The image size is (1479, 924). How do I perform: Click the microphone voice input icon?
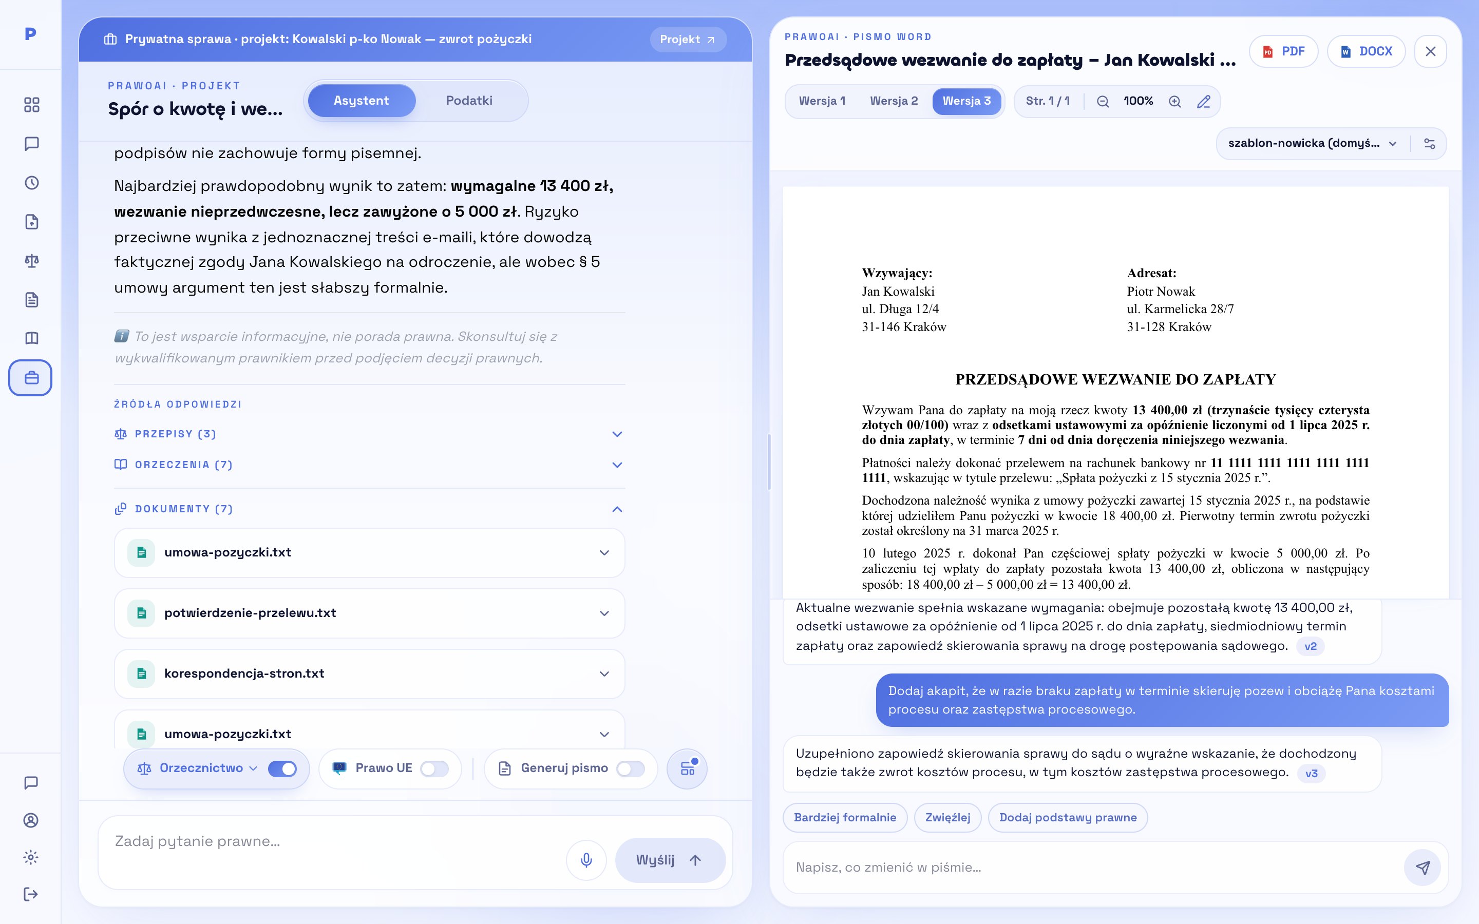tap(586, 860)
